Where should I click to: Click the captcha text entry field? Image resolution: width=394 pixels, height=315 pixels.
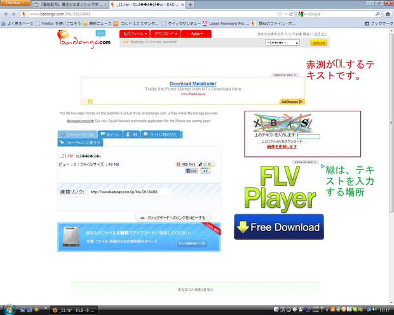tap(309, 137)
